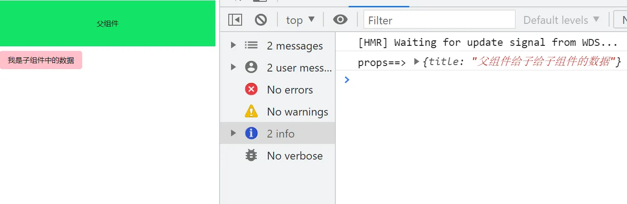Image resolution: width=627 pixels, height=204 pixels.
Task: Expand the 2 user messages group
Action: pyautogui.click(x=233, y=67)
